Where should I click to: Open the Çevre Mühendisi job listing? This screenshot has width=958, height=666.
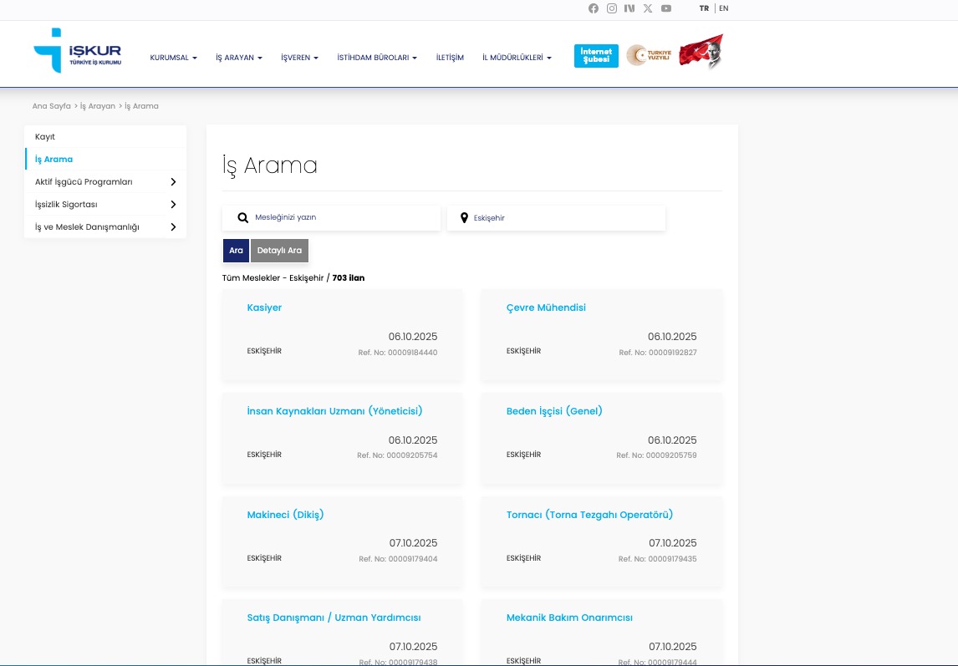(546, 308)
